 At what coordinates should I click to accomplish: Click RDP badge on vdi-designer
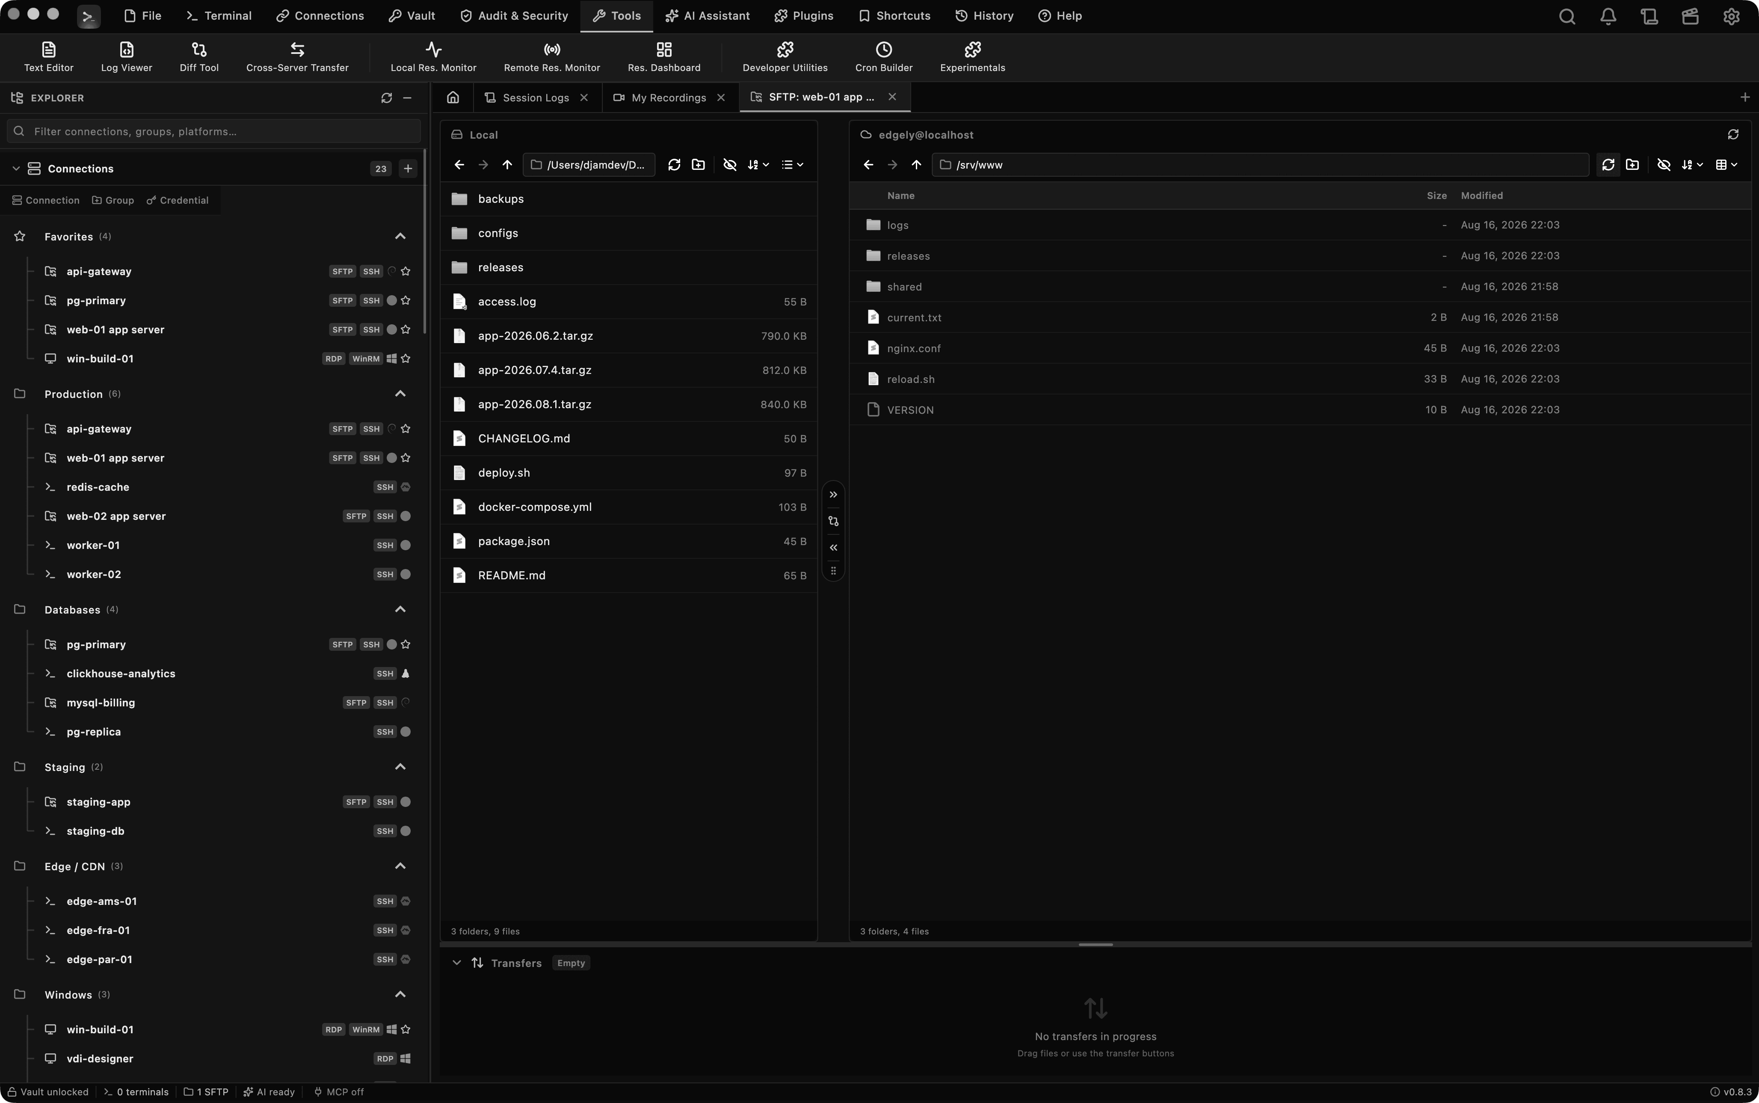click(384, 1059)
